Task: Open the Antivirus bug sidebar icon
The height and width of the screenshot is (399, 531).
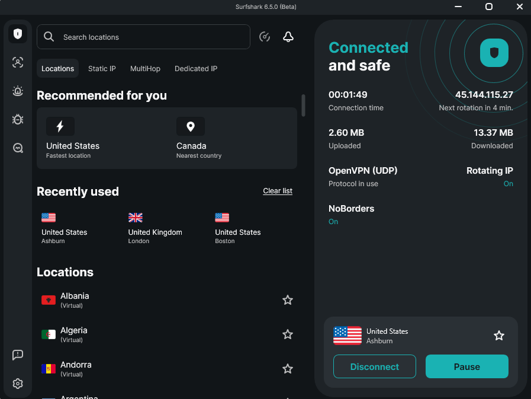Action: pos(18,119)
